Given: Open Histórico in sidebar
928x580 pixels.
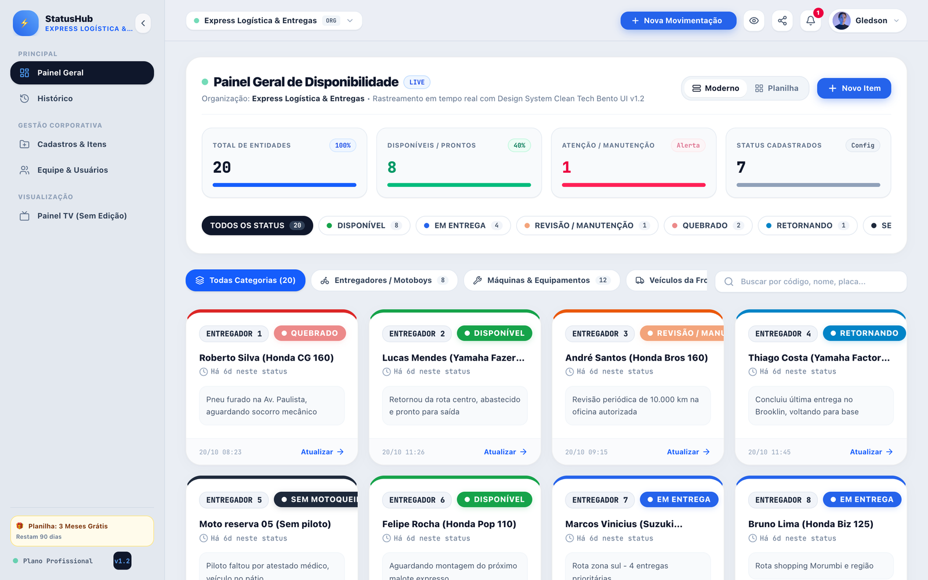Looking at the screenshot, I should click(x=82, y=99).
